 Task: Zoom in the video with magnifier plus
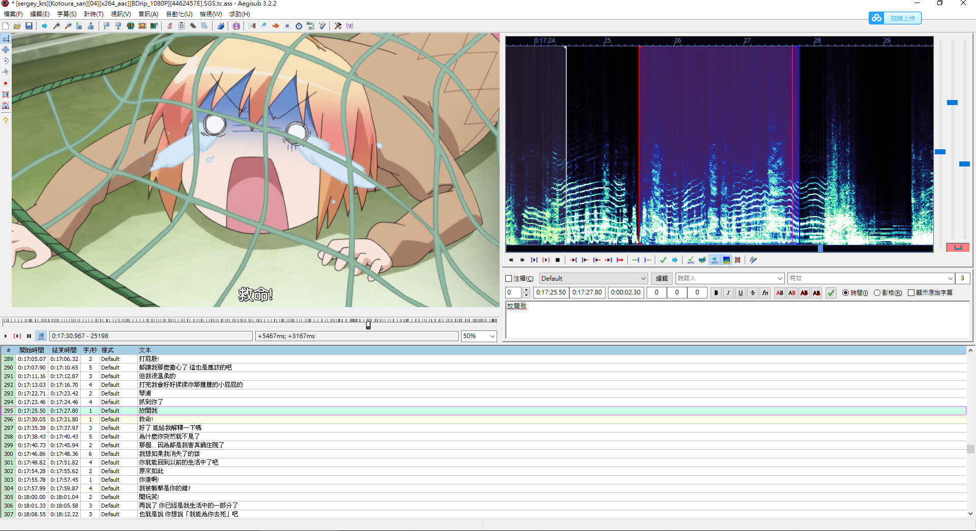pyautogui.click(x=56, y=26)
